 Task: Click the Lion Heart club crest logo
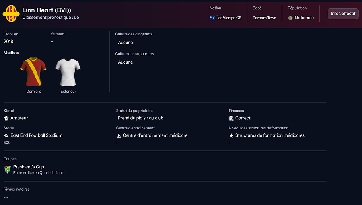11,13
